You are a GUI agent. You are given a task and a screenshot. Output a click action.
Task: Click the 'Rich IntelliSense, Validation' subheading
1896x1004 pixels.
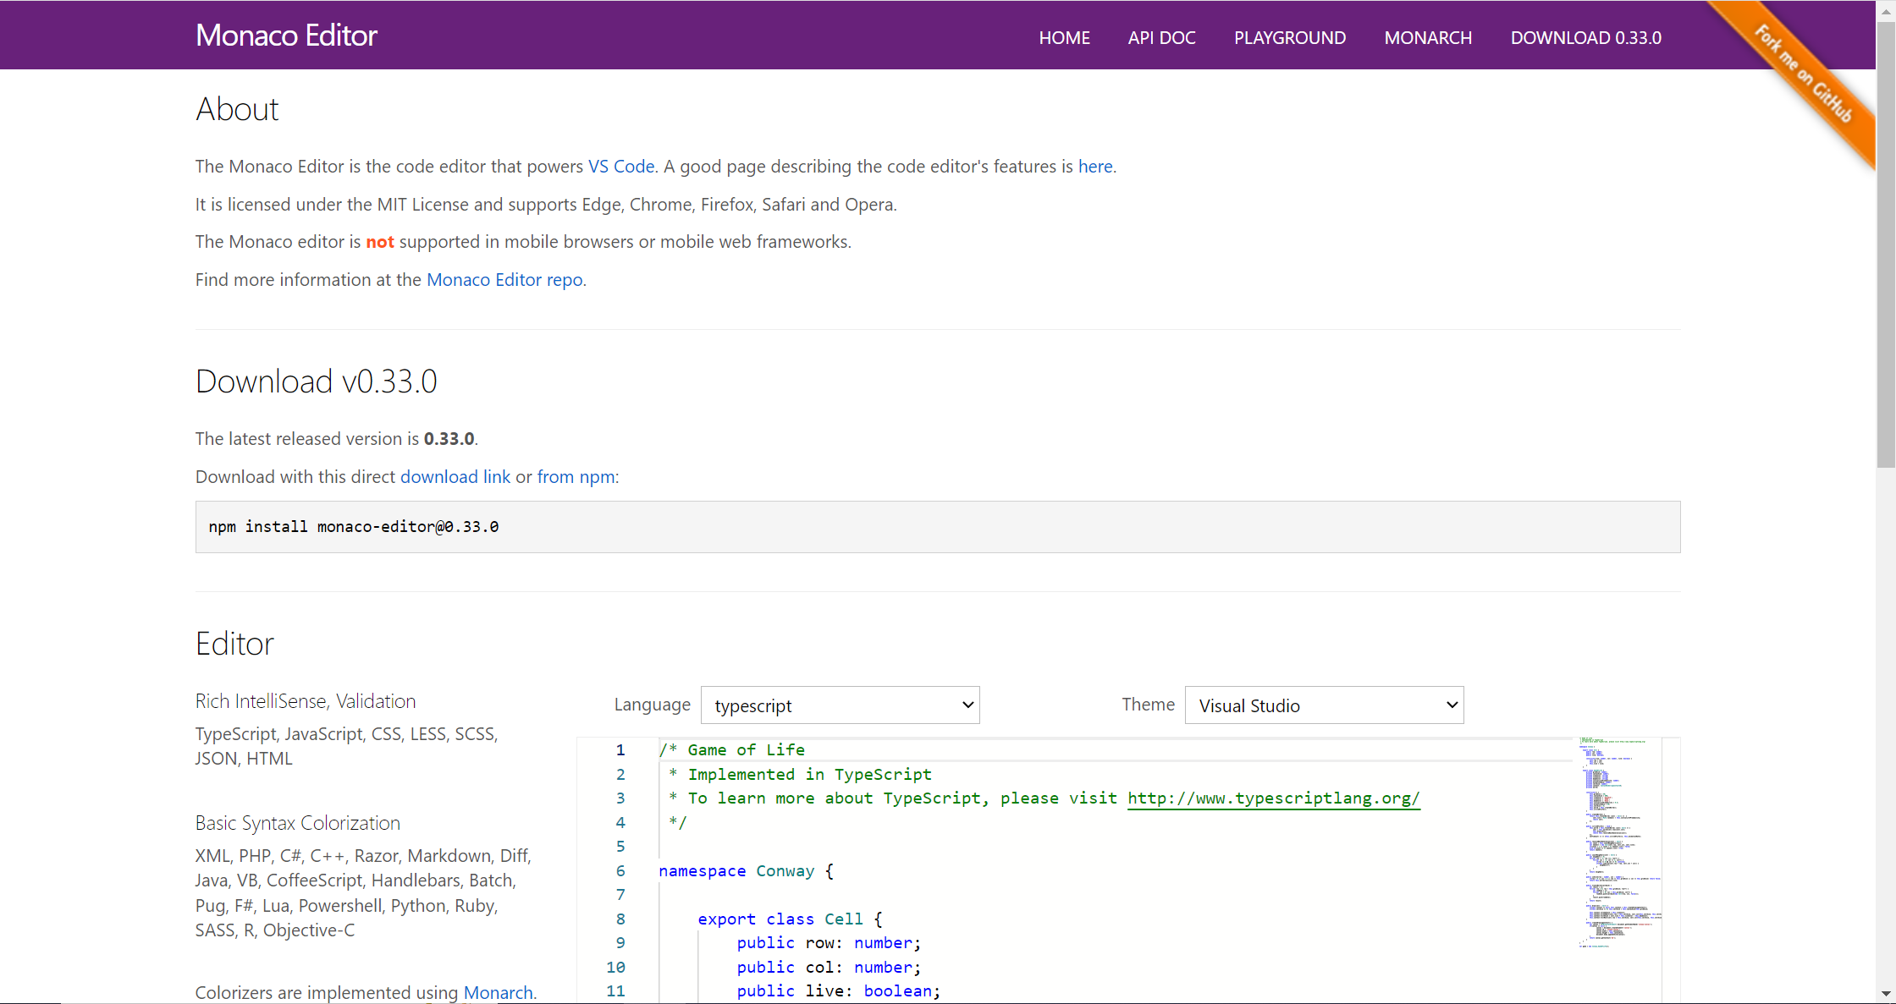[x=306, y=701]
